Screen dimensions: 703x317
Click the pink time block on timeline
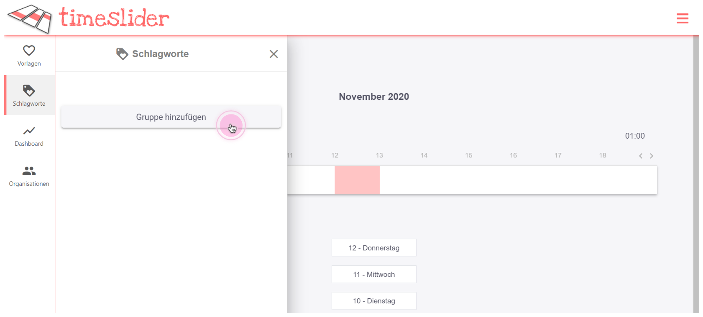357,180
